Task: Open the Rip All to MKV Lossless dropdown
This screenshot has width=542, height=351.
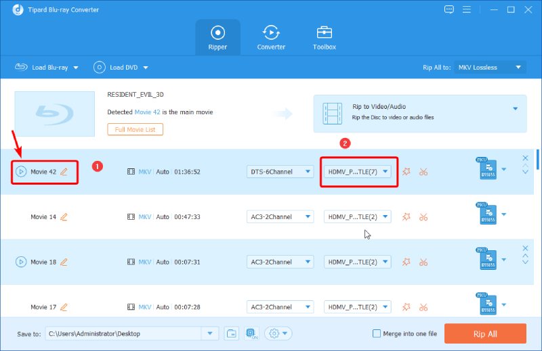Action: 490,68
